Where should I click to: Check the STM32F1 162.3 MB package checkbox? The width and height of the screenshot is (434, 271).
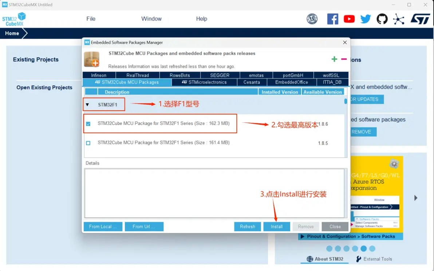(88, 124)
